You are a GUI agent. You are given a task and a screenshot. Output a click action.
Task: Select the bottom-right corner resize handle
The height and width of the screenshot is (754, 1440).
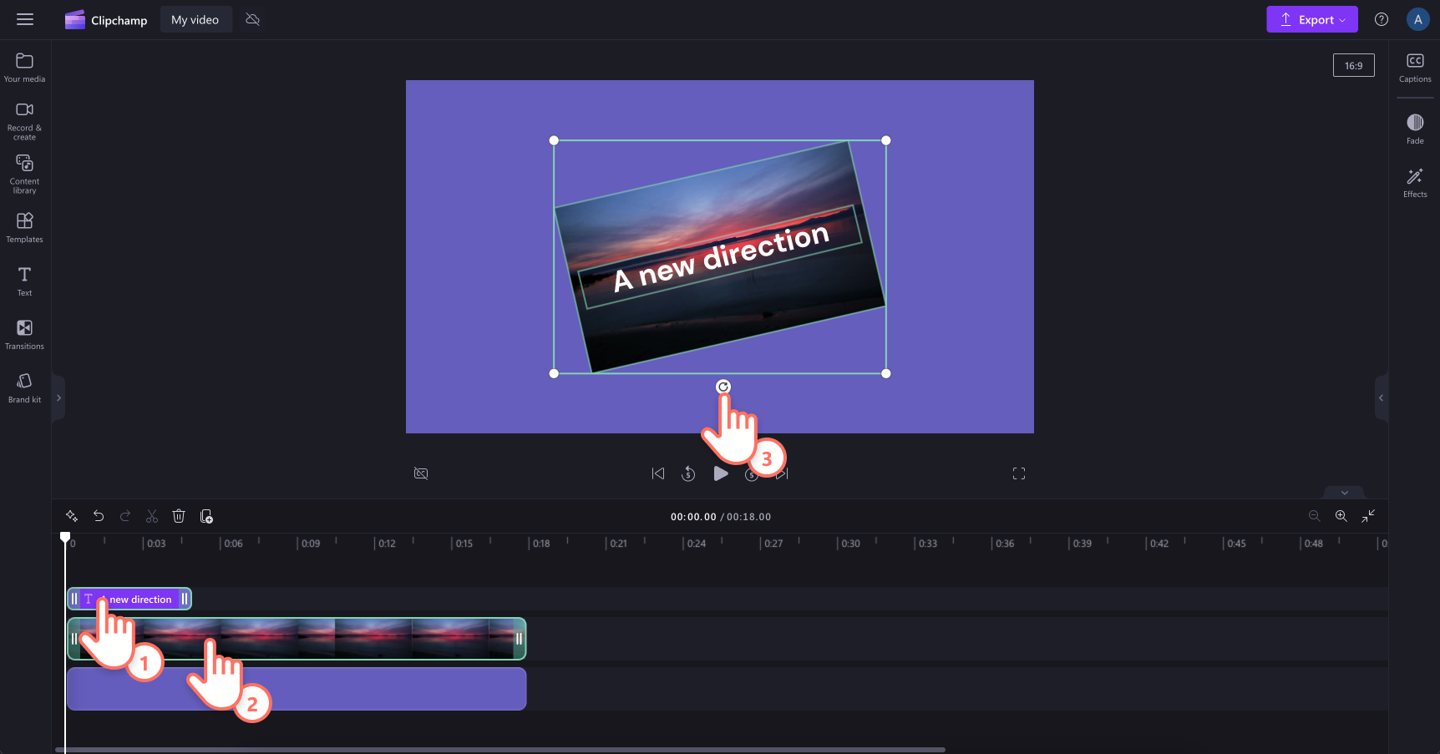886,373
